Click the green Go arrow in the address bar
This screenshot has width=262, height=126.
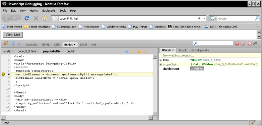point(199,18)
